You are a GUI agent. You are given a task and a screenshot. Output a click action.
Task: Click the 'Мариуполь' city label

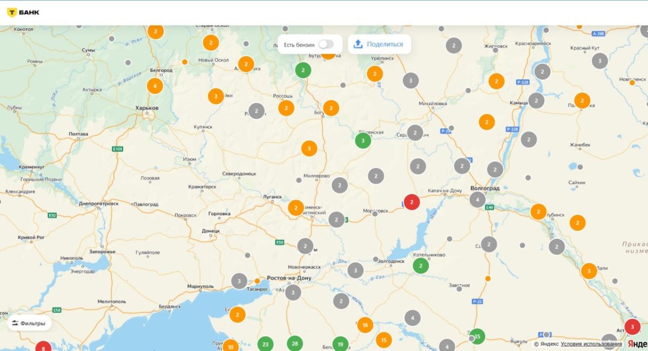[200, 286]
